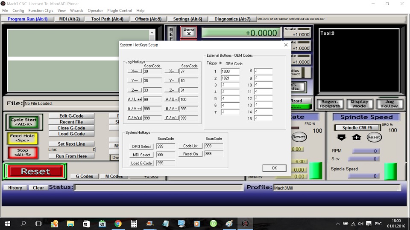410x230 pixels.
Task: Click Feed Hold button
Action: pyautogui.click(x=22, y=138)
